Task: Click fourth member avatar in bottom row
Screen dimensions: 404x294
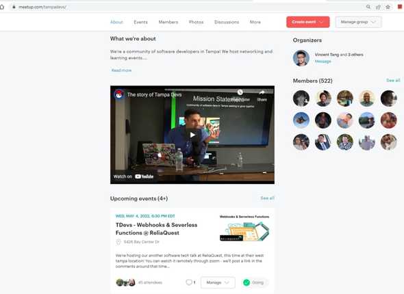Action: 366,142
